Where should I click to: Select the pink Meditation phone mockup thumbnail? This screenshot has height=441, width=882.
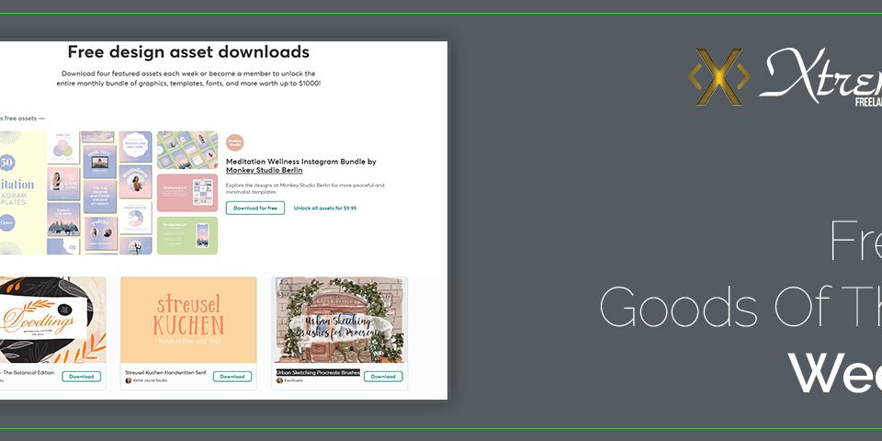pyautogui.click(x=187, y=193)
